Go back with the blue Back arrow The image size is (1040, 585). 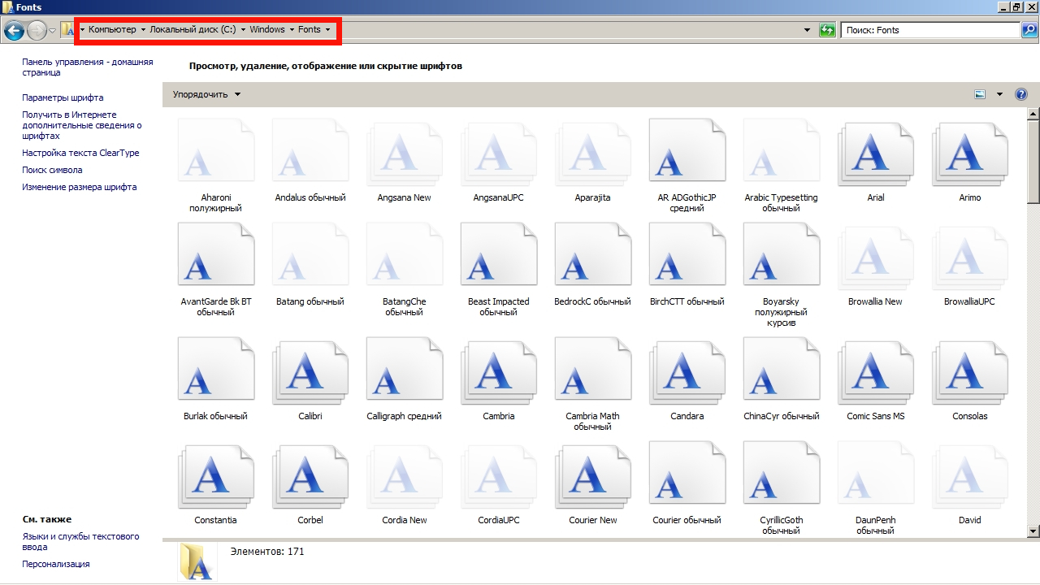(x=13, y=30)
